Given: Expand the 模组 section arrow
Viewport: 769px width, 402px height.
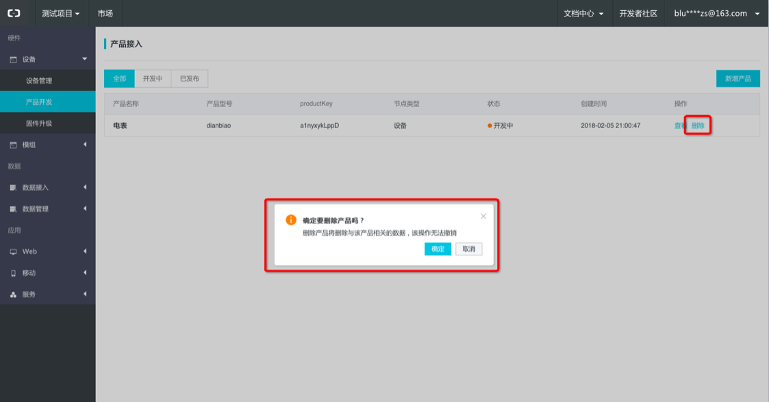Looking at the screenshot, I should pyautogui.click(x=85, y=144).
